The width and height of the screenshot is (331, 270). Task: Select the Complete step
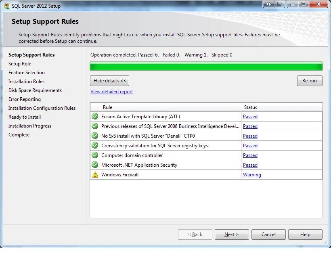[x=19, y=135]
